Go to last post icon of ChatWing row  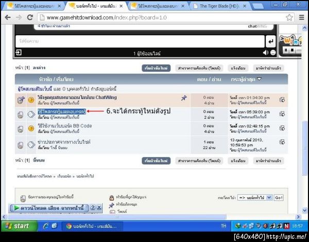pos(282,100)
